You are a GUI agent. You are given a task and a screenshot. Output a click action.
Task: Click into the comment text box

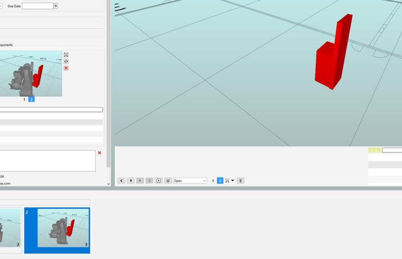tap(48, 160)
